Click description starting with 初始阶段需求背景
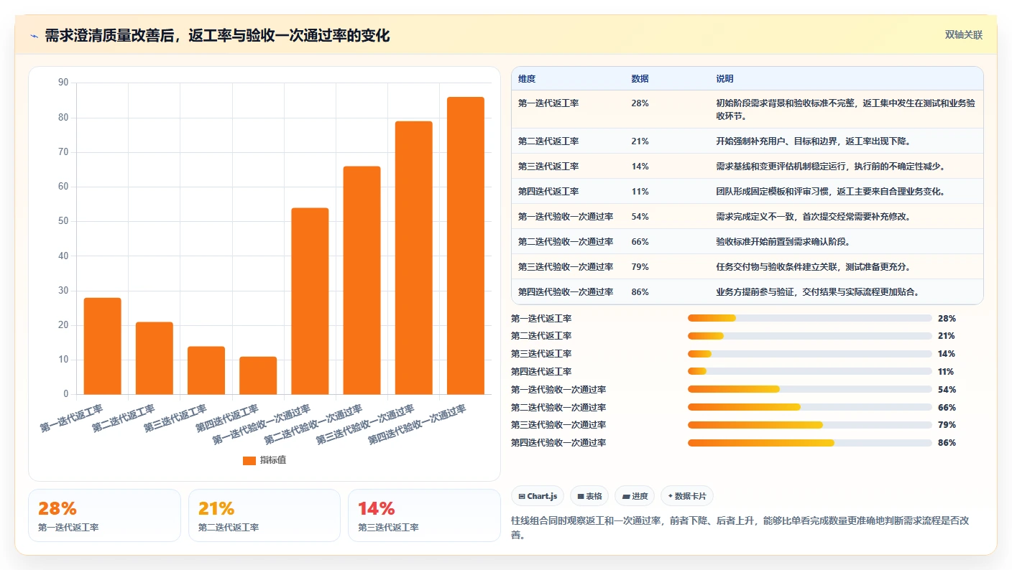The width and height of the screenshot is (1012, 570). 845,109
